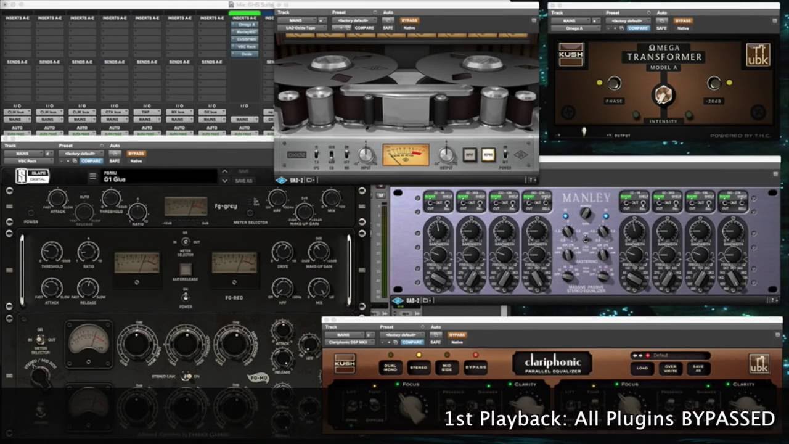This screenshot has height=444, width=789.
Task: Toggle the Oxide EQ switch
Action: click(331, 155)
